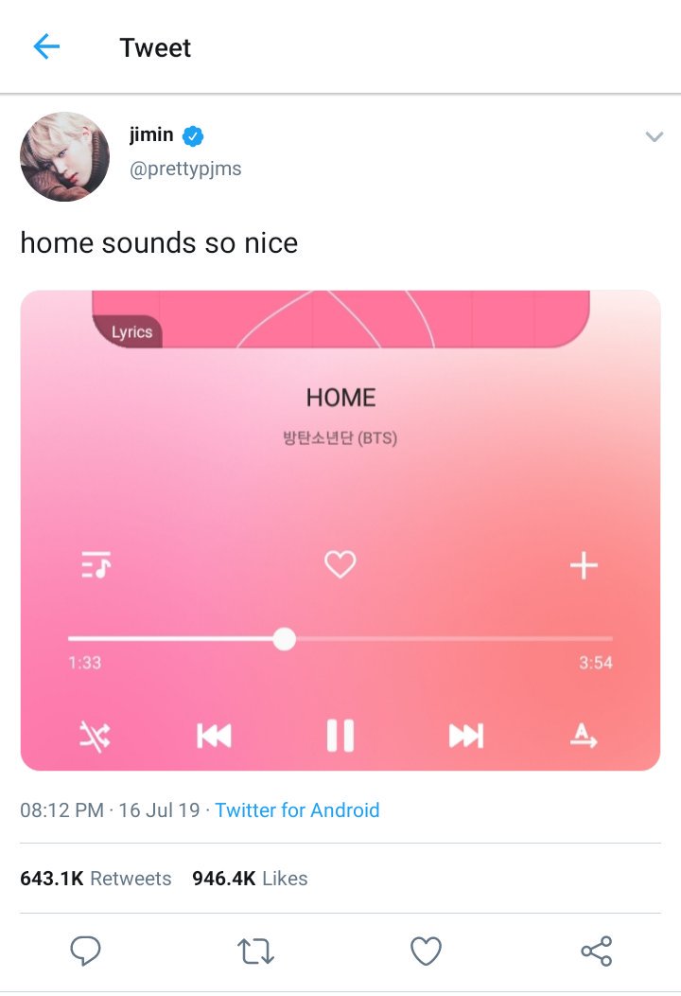
Task: Open the playlist queue icon
Action: coord(96,564)
